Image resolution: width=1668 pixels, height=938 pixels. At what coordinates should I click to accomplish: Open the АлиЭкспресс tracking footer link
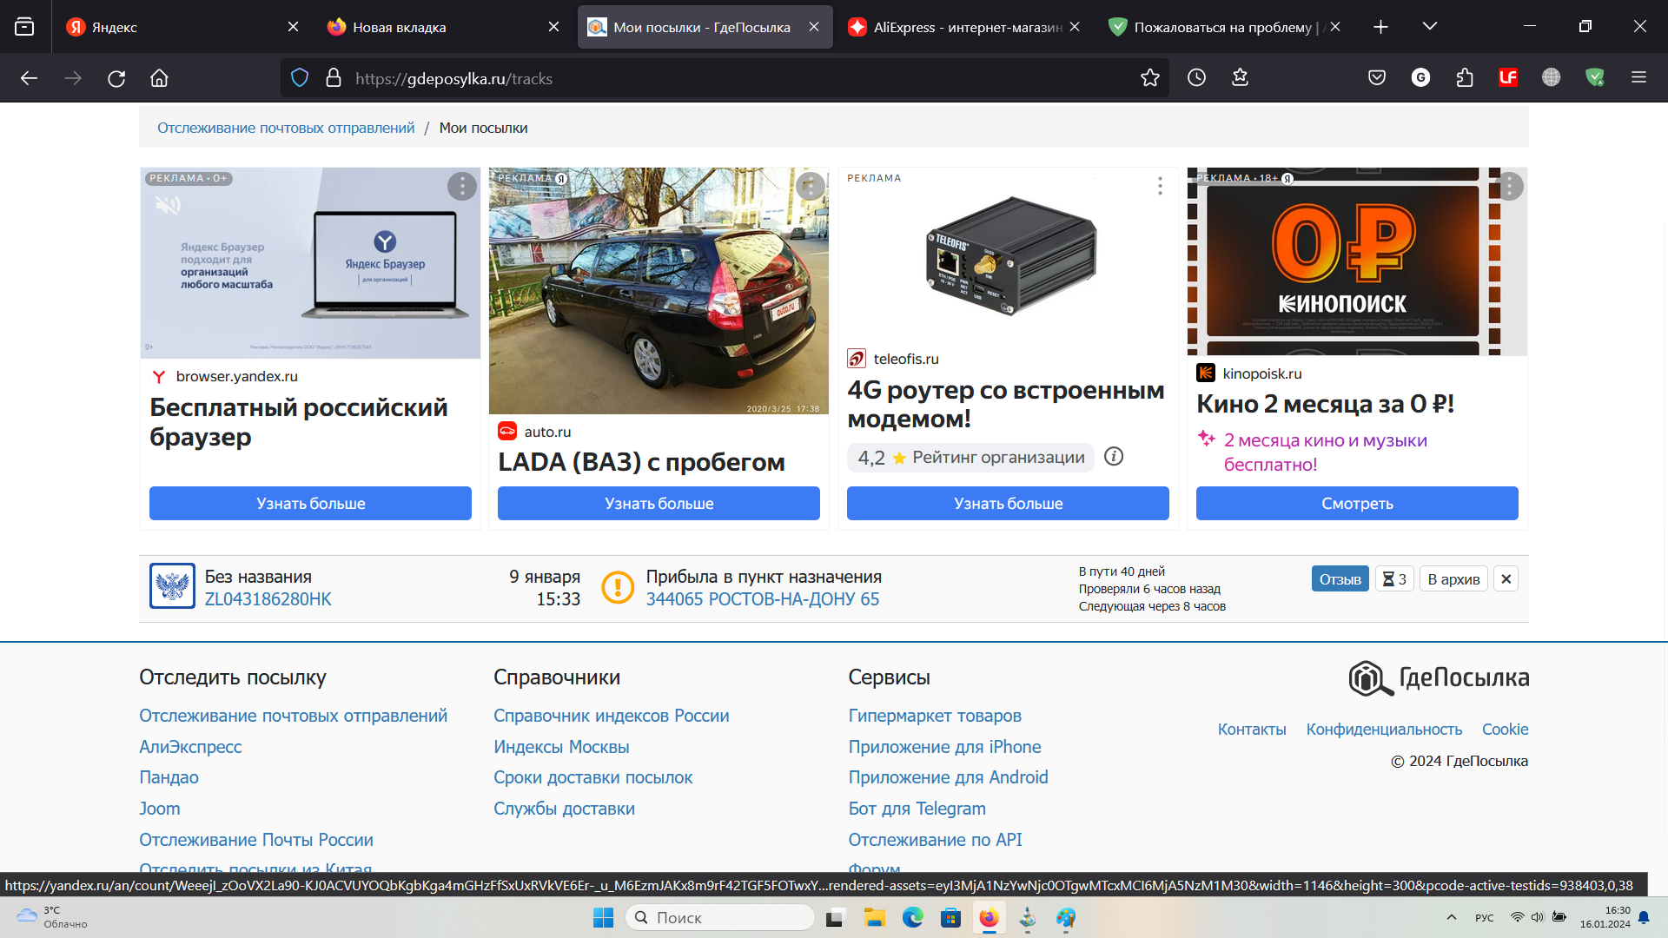[x=190, y=746]
